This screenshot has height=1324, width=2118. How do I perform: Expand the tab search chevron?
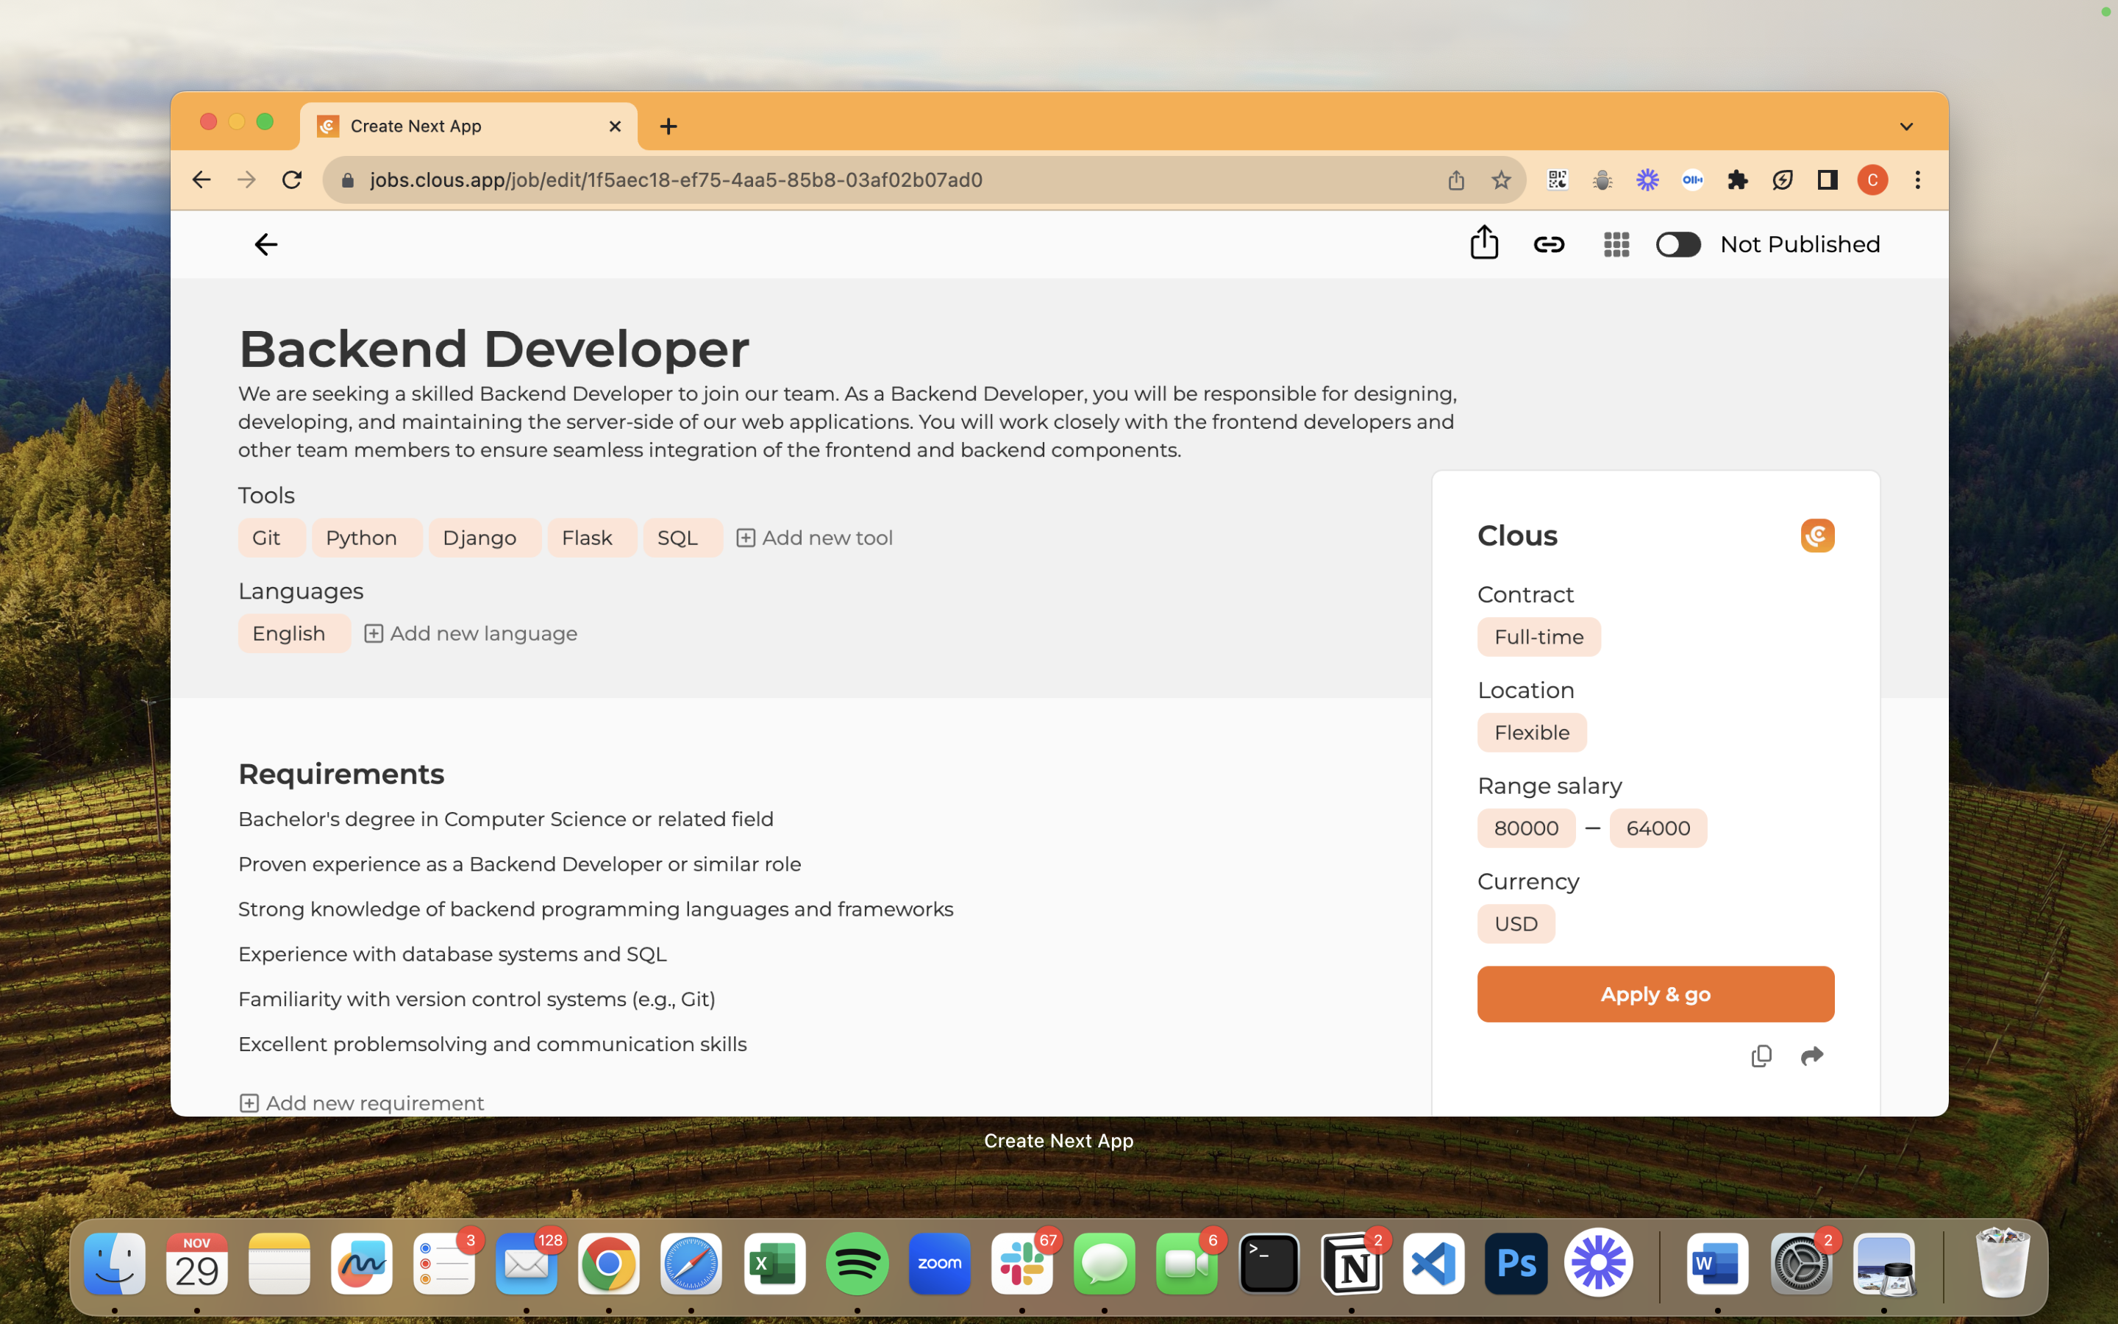(x=1906, y=127)
